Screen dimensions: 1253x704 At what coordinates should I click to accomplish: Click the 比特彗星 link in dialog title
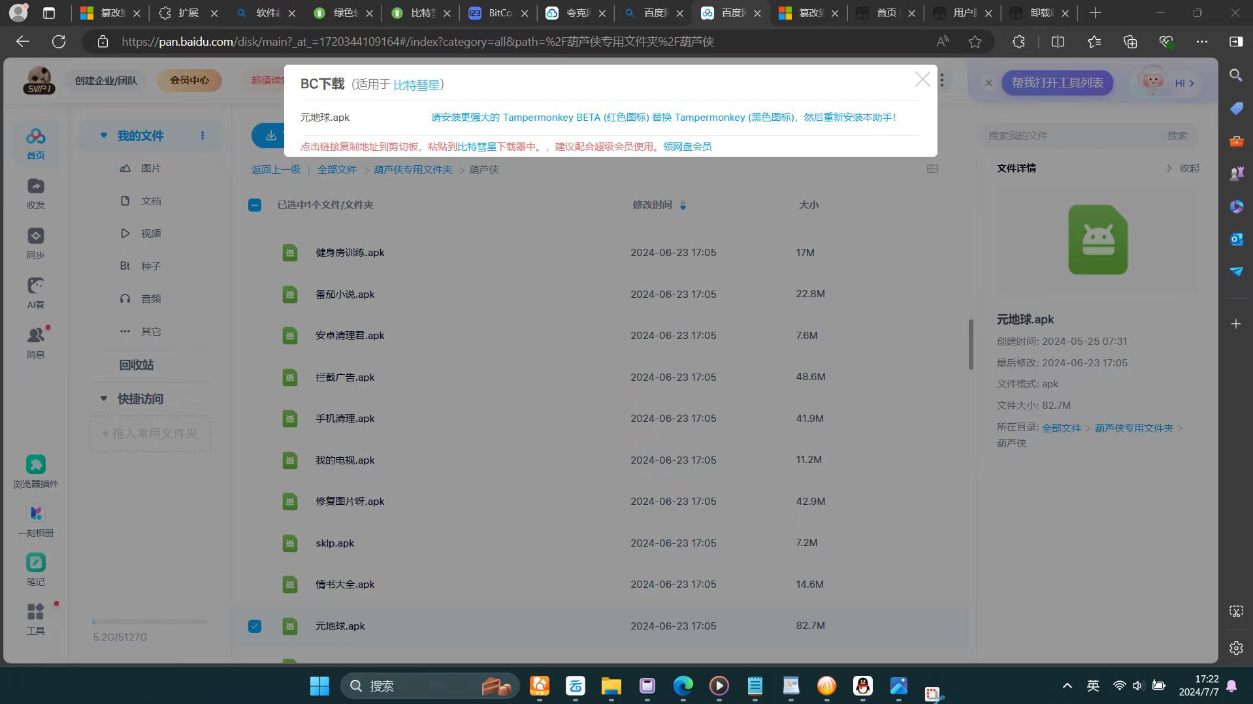(x=416, y=85)
